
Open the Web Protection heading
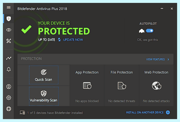pyautogui.click(x=156, y=72)
